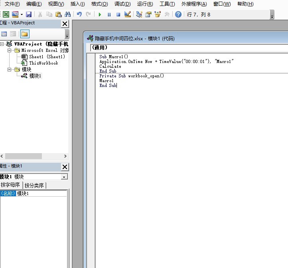The image size is (288, 268).
Task: Open the 调试(D) menu
Action: (x=122, y=4)
